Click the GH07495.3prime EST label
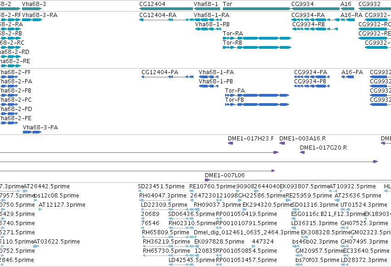The image size is (391, 267). [x=364, y=242]
